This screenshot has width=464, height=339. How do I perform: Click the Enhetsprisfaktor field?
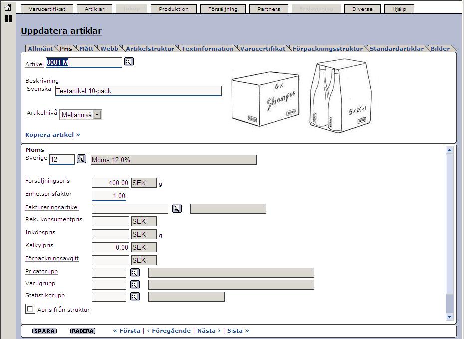pos(109,196)
